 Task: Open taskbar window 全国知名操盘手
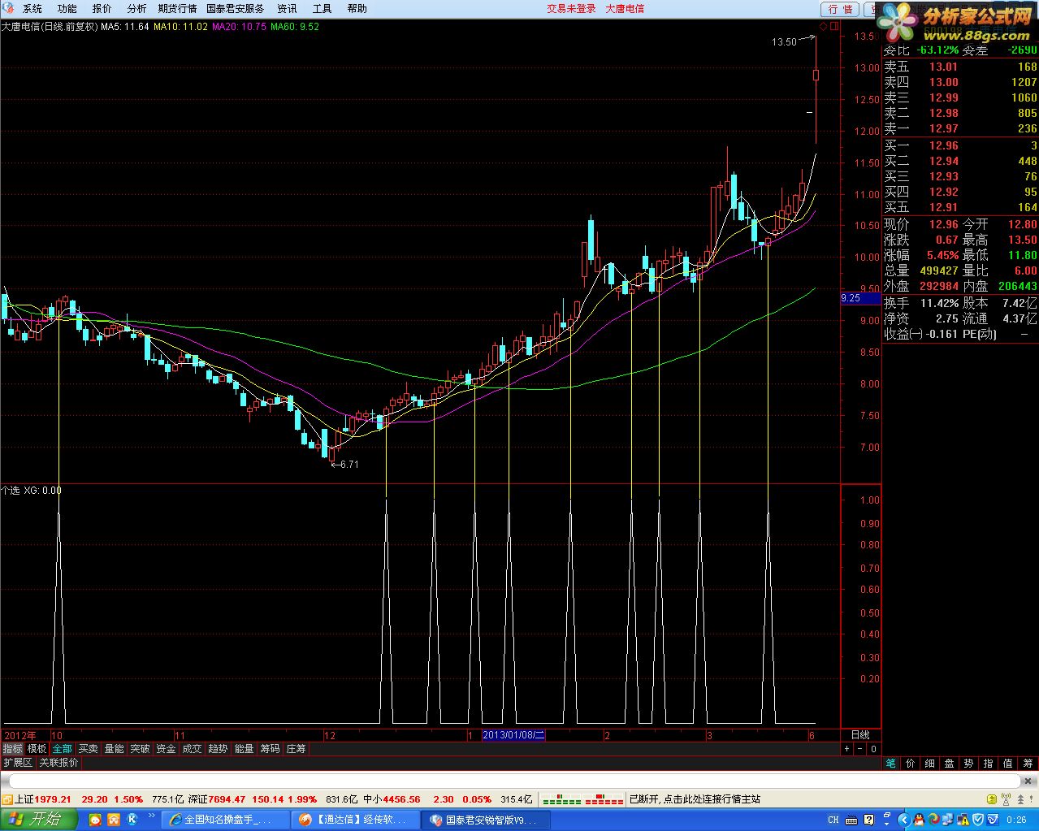226,820
